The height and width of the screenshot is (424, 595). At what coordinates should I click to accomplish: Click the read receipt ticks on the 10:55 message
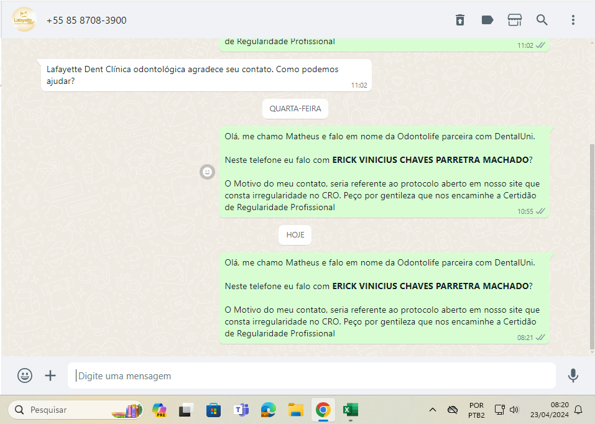click(x=540, y=211)
